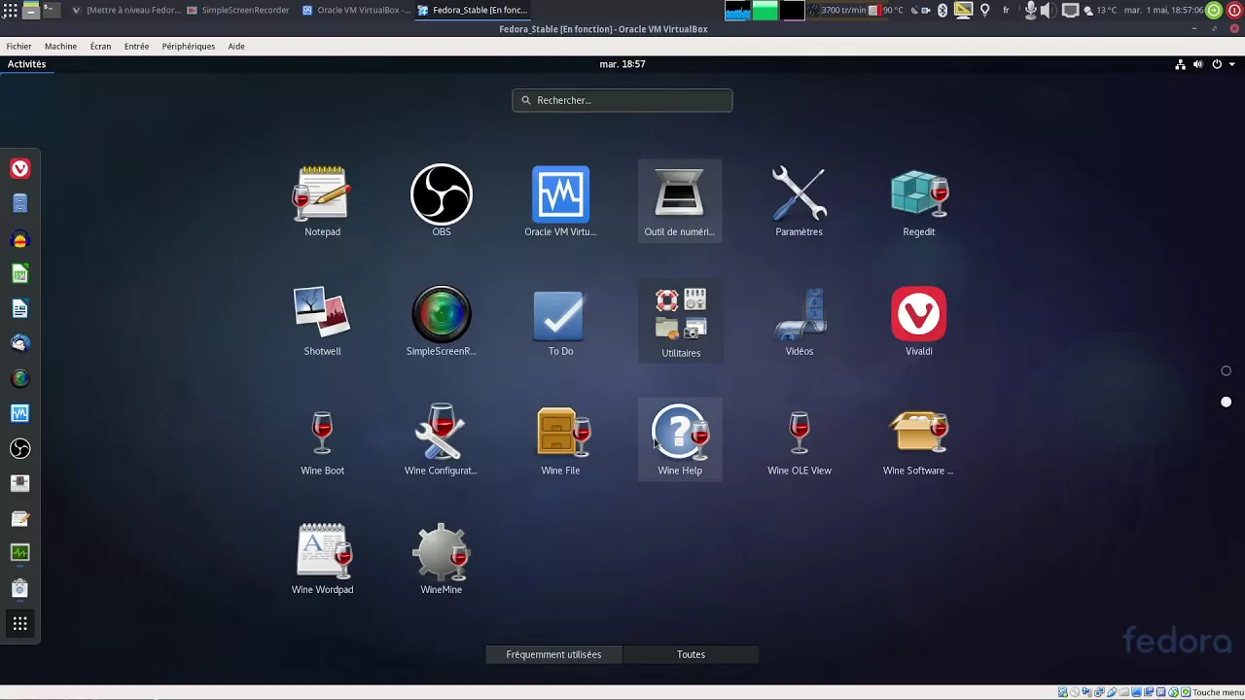Open the Entrée menu
The width and height of the screenshot is (1245, 700).
click(x=136, y=46)
